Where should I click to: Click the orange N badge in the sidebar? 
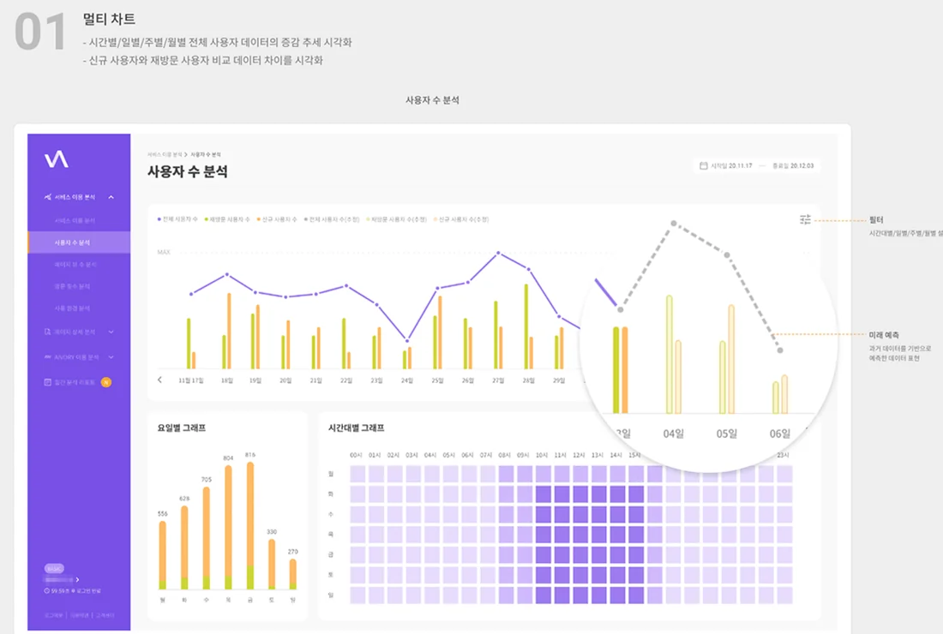coord(106,382)
